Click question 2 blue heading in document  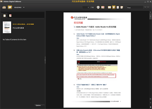pos(98,51)
